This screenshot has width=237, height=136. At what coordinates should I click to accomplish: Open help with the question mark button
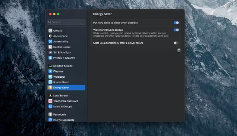tap(179, 50)
